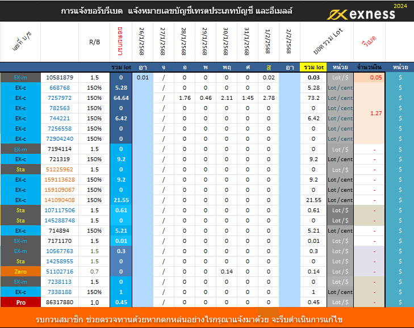Select account number 744221
The width and height of the screenshot is (414, 328).
pyautogui.click(x=60, y=119)
